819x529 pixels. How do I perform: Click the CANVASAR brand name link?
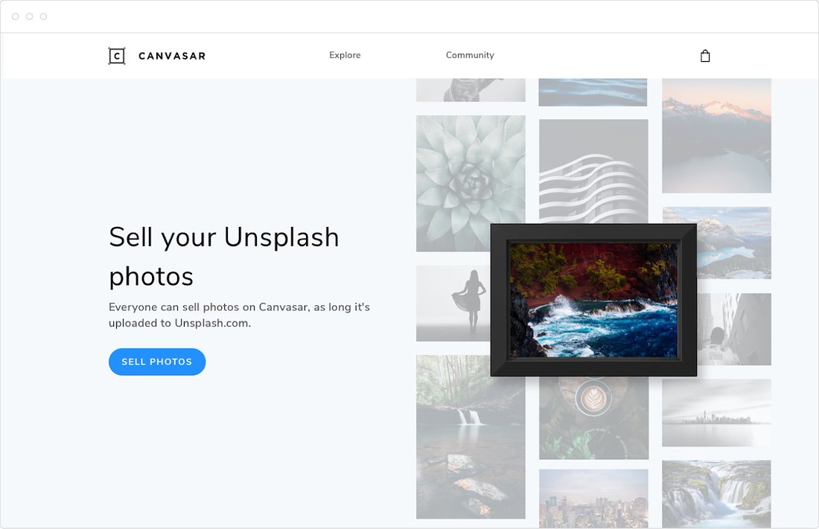[172, 56]
